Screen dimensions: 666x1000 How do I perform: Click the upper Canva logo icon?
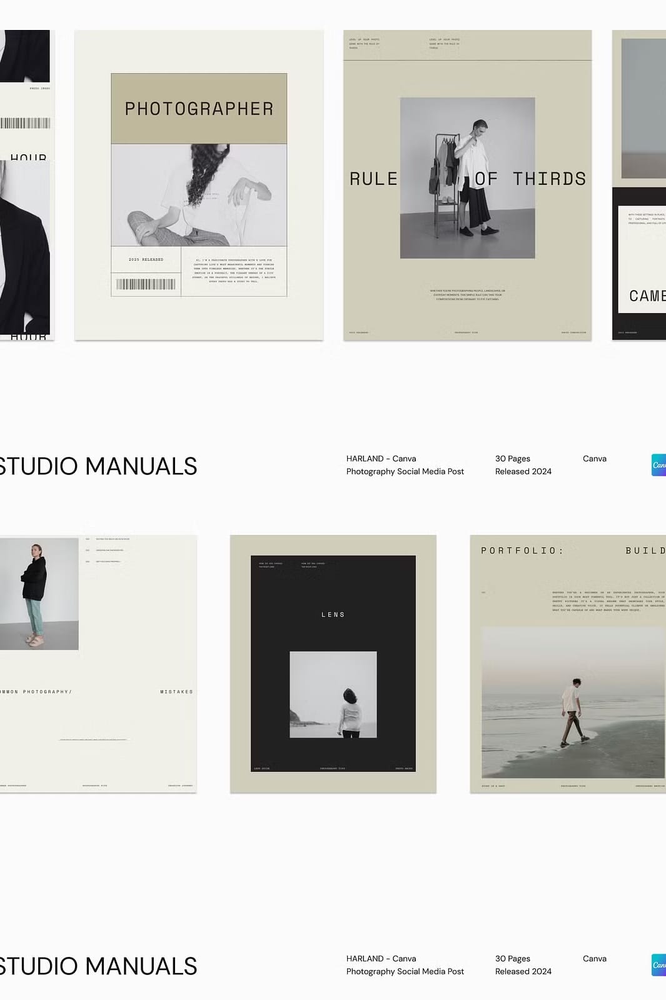(658, 465)
